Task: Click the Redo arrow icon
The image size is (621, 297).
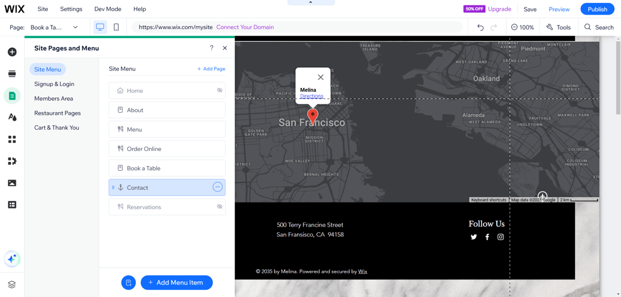Action: coord(494,27)
